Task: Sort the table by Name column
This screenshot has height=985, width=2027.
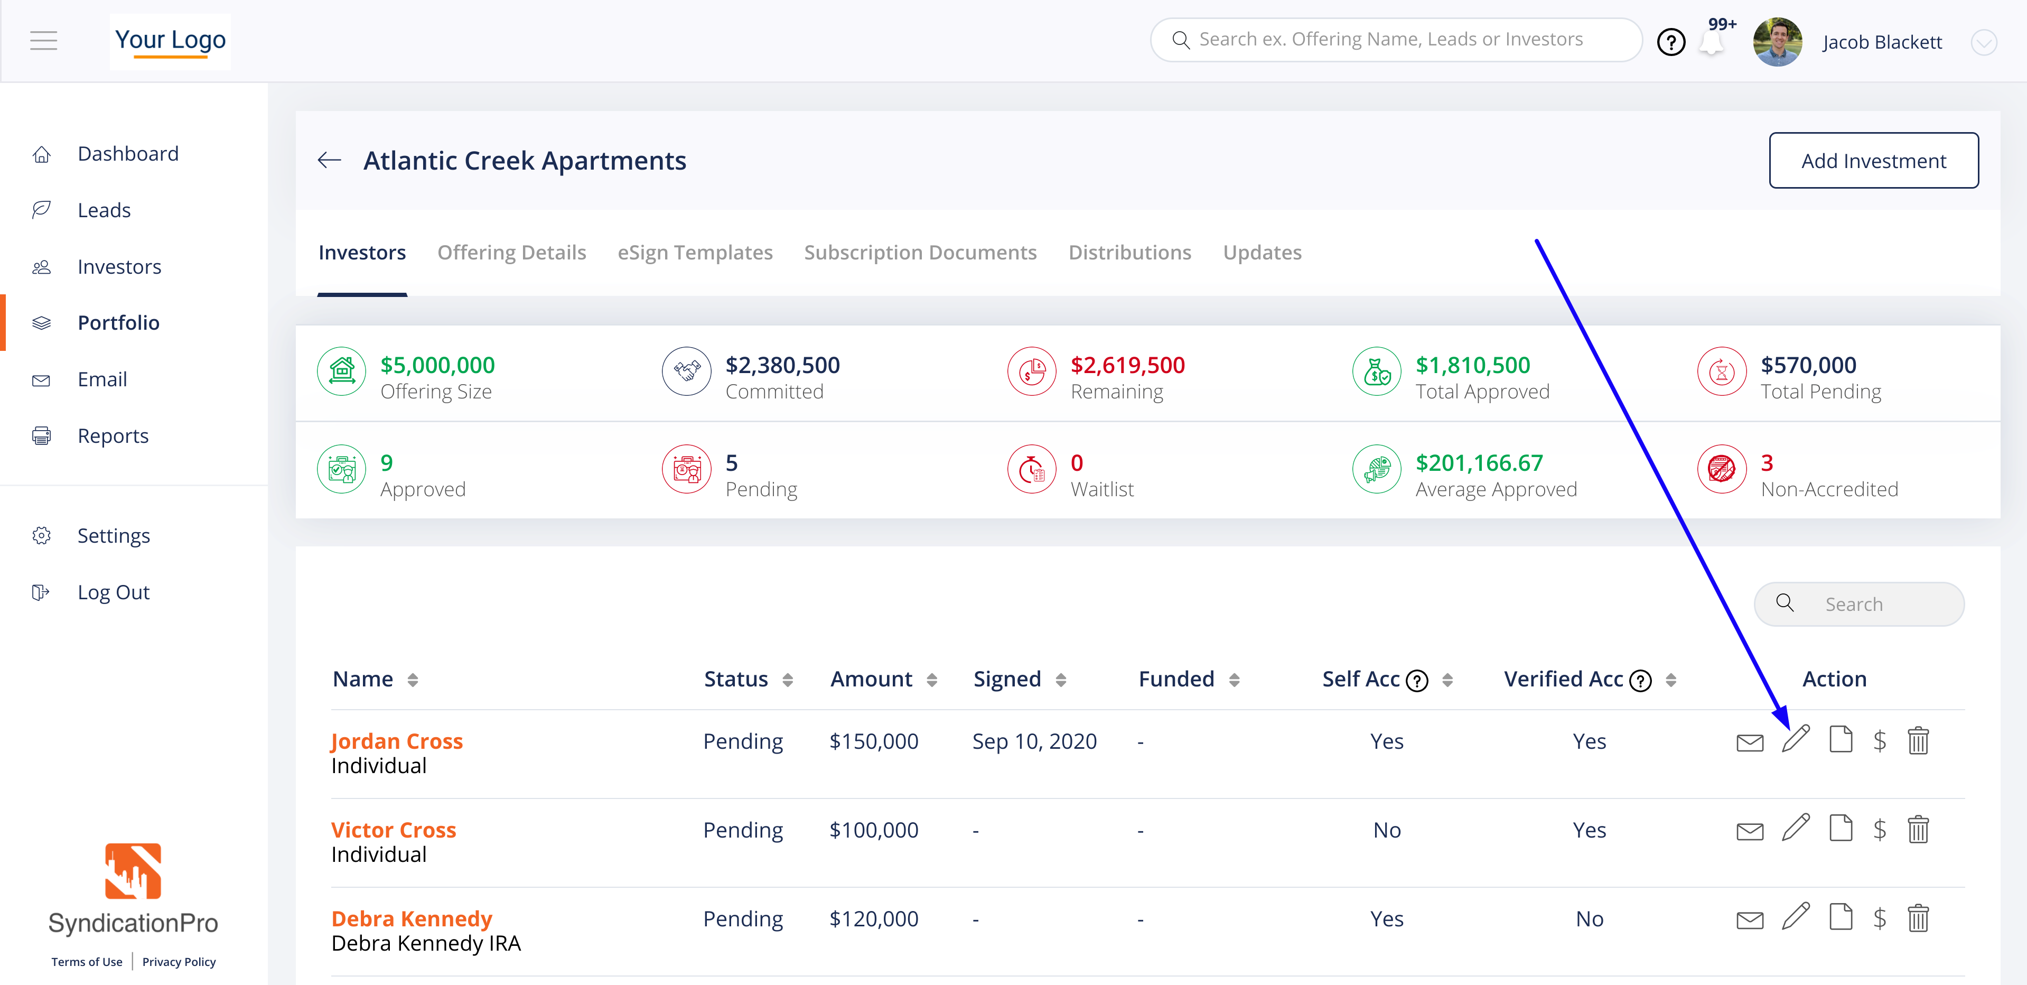Action: pyautogui.click(x=413, y=680)
